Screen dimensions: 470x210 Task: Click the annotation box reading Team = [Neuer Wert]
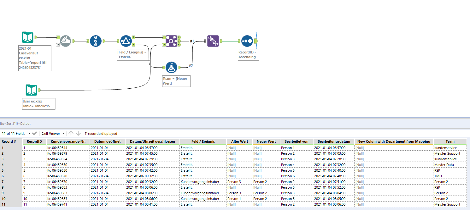coord(176,81)
